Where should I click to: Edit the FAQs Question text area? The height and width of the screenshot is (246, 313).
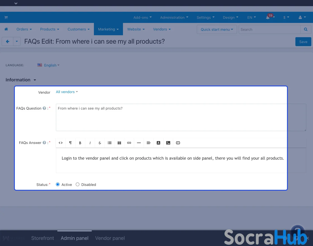[181, 117]
